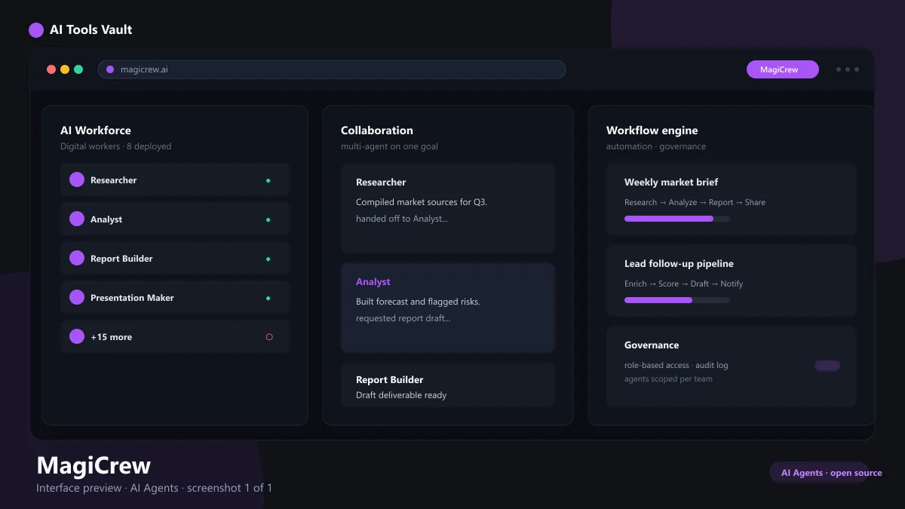The image size is (905, 509).
Task: Click 'Research → Analyze → Report → Share' steps
Action: 695,202
